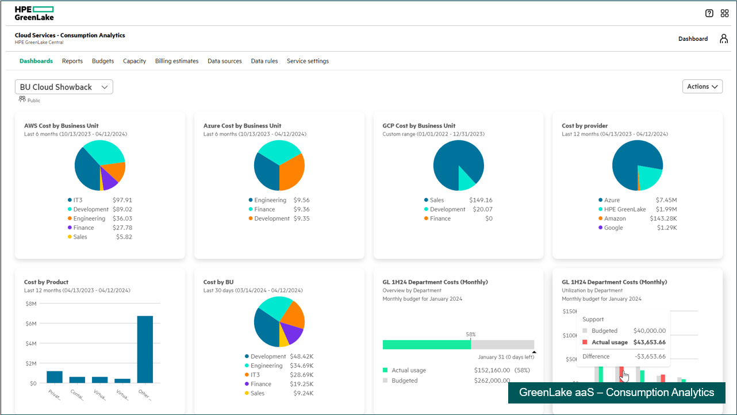Click HPE GreenLake legend swatch
This screenshot has height=415, width=737.
point(600,209)
